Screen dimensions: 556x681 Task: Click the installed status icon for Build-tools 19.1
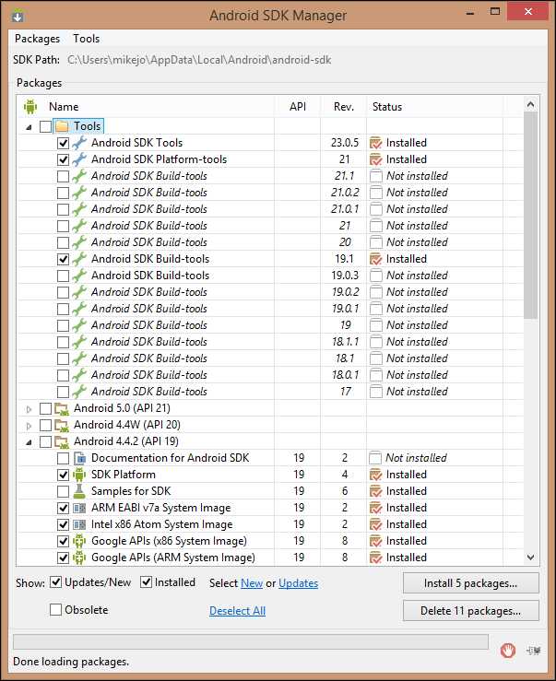click(375, 259)
